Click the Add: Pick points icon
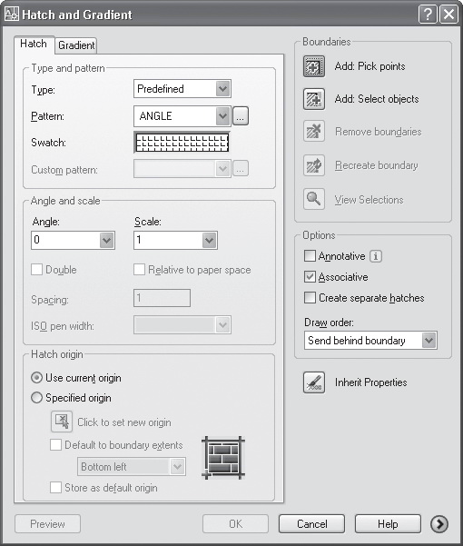 pyautogui.click(x=314, y=66)
